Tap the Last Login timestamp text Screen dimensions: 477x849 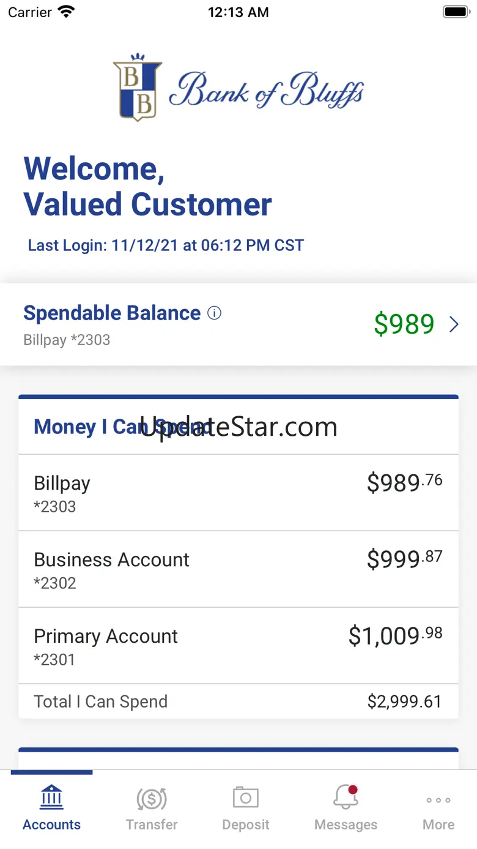click(166, 245)
